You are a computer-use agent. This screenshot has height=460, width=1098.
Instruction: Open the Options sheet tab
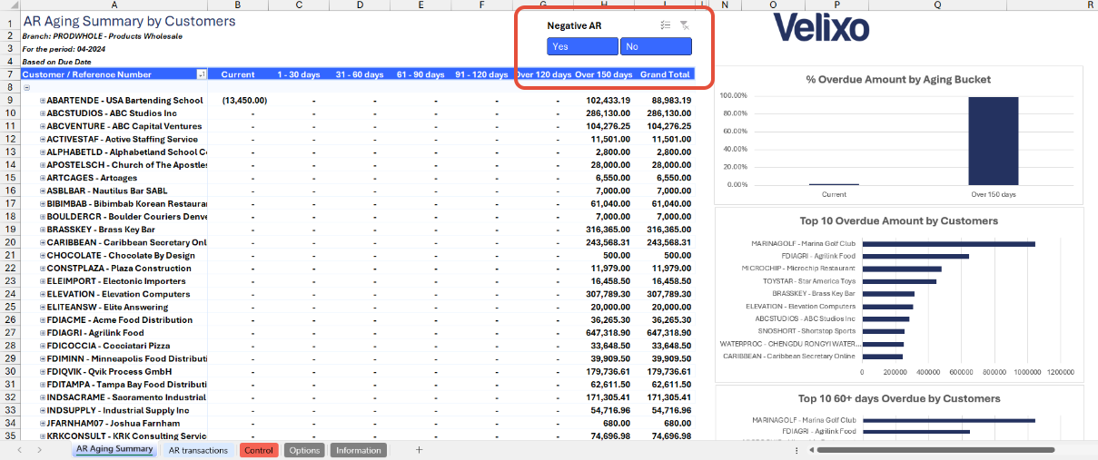pos(304,450)
